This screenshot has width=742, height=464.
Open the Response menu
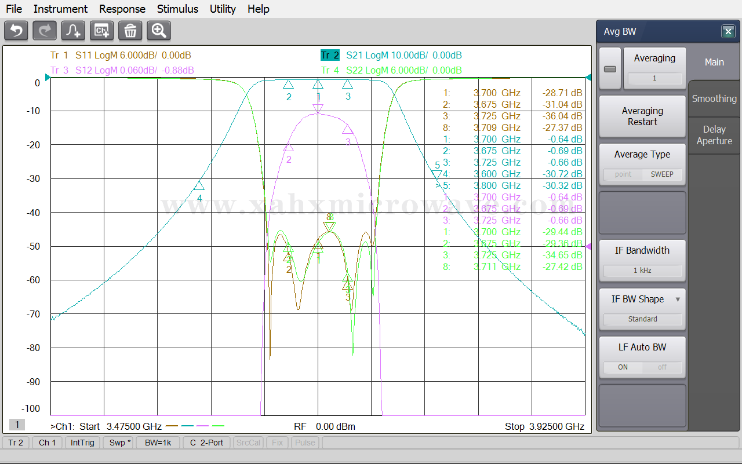point(122,9)
